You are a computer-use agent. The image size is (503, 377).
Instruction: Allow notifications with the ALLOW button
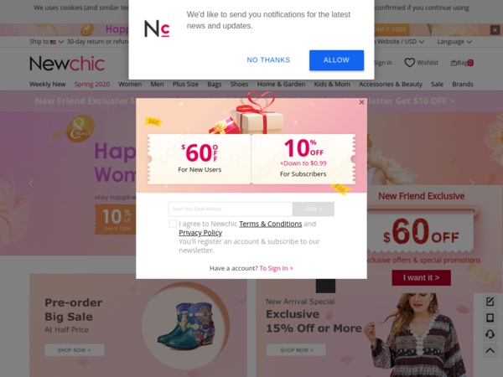[x=336, y=60]
